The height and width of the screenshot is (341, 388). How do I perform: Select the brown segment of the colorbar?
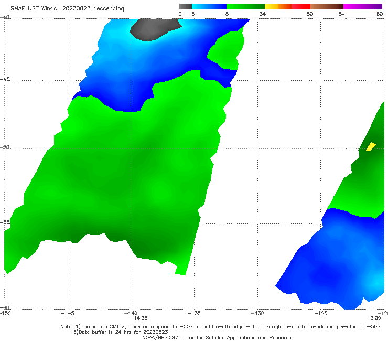point(327,6)
